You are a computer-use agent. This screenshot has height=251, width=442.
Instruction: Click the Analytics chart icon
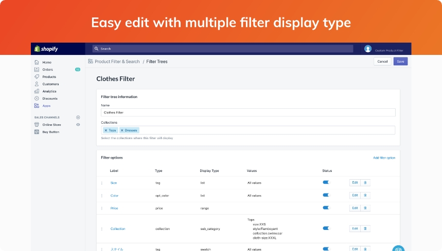click(x=37, y=91)
